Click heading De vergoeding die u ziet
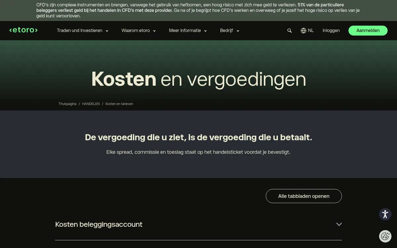397x248 pixels. point(198,137)
